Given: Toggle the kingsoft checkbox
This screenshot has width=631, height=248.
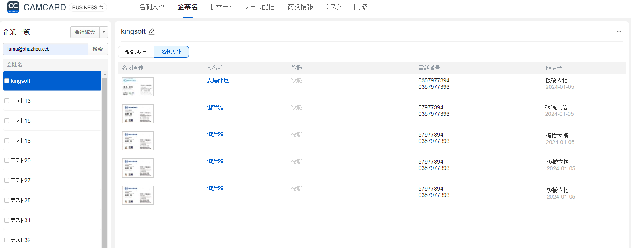Looking at the screenshot, I should [x=7, y=81].
